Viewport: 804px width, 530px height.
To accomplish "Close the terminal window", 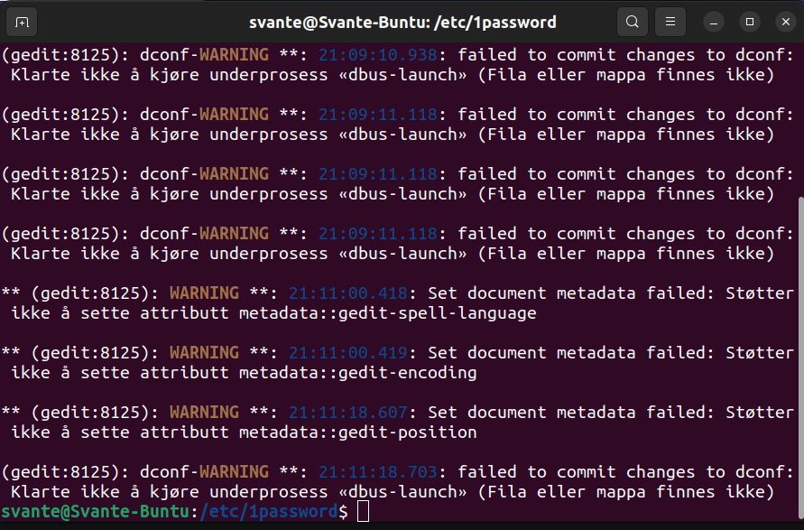I will pyautogui.click(x=781, y=22).
